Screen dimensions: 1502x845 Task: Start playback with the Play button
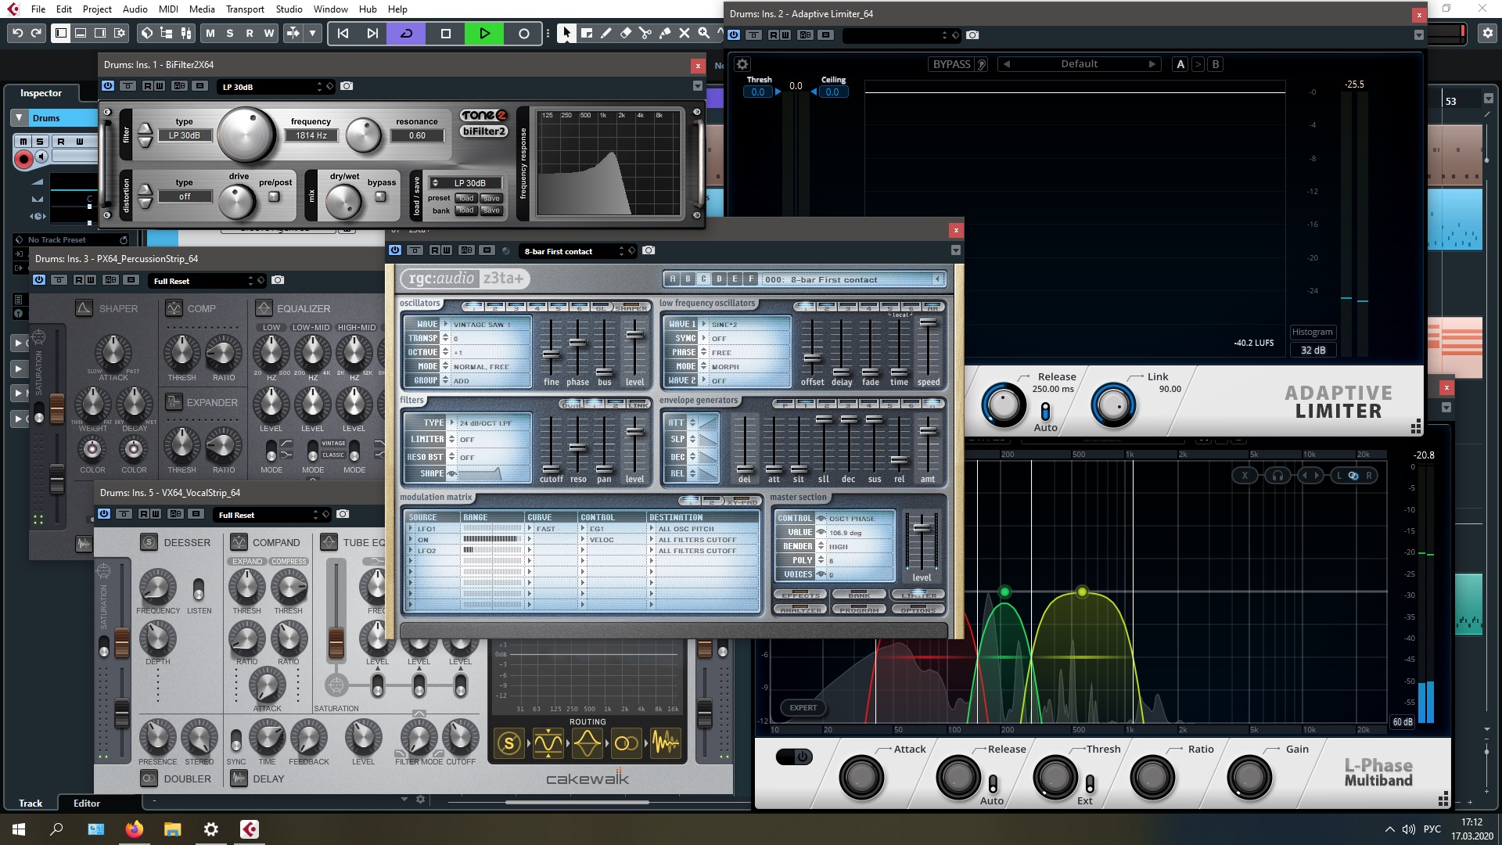click(x=484, y=33)
